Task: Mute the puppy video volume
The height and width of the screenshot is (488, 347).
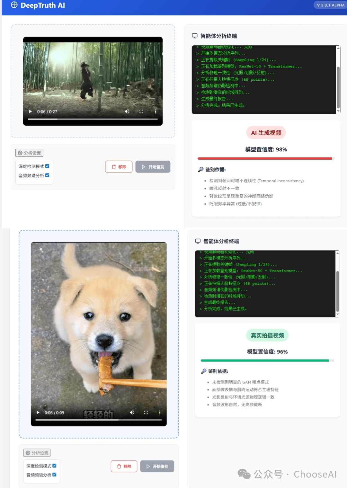Action: (x=132, y=413)
